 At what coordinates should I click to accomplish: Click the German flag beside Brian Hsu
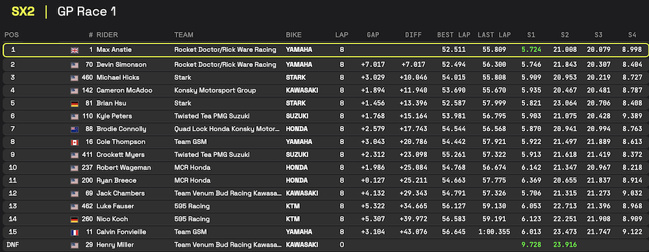pyautogui.click(x=75, y=104)
